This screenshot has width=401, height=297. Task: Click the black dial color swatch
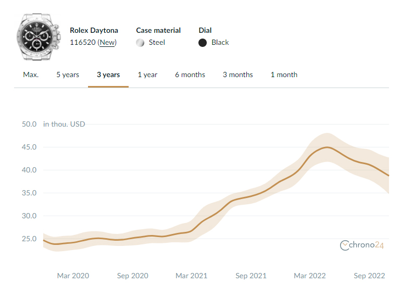click(x=203, y=43)
